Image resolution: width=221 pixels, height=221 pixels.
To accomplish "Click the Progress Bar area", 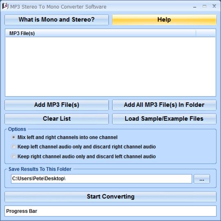I will [110, 211].
